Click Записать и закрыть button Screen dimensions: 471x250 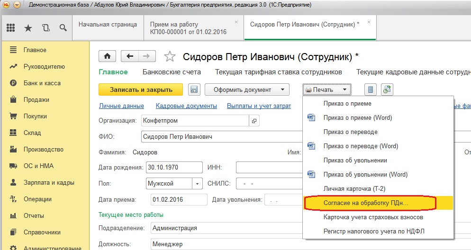141,89
